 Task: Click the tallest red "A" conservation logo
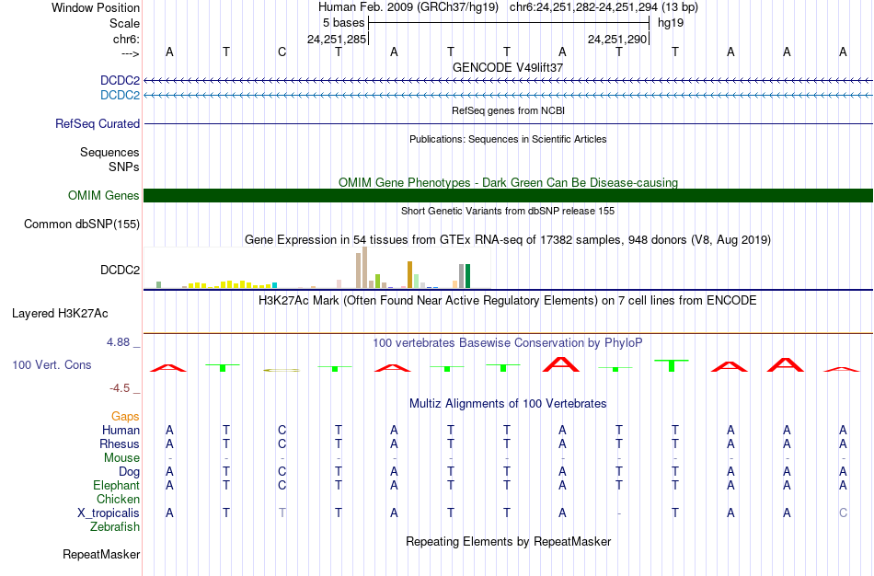pos(561,364)
